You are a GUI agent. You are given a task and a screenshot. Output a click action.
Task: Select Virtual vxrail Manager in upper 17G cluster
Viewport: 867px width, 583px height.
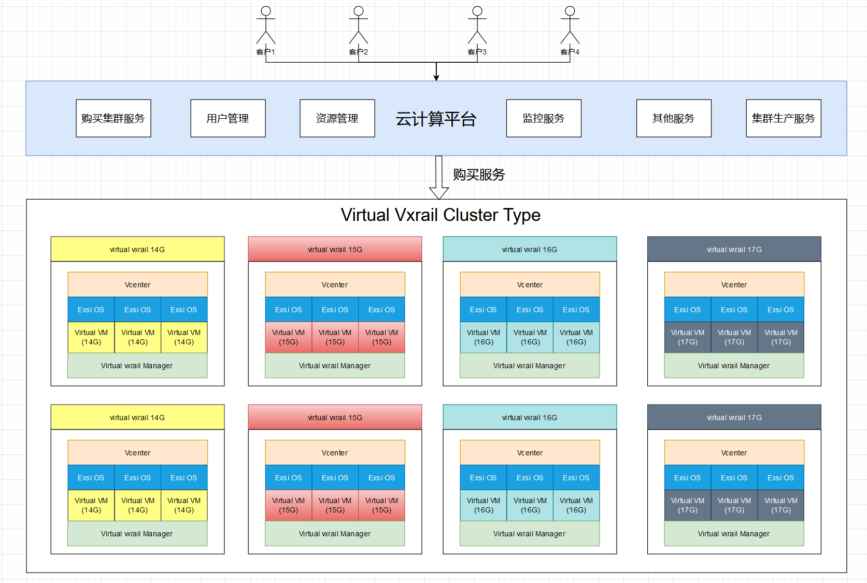coord(734,365)
